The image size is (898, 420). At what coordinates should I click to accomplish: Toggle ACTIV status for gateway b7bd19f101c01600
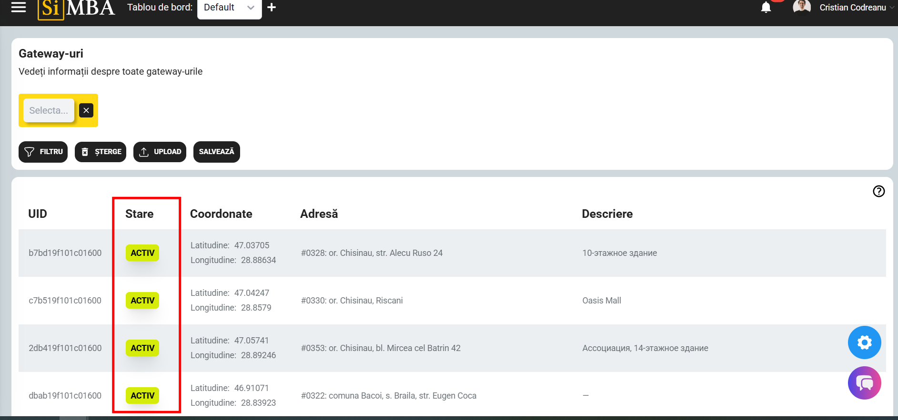pyautogui.click(x=142, y=253)
